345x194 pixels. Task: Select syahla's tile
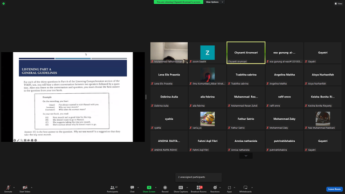point(169,119)
